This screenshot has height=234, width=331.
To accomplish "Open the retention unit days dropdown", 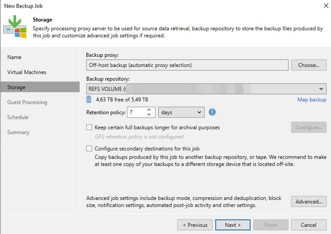I will click(x=181, y=112).
